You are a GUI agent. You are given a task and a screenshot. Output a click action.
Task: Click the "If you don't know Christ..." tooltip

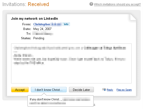click(x=61, y=101)
